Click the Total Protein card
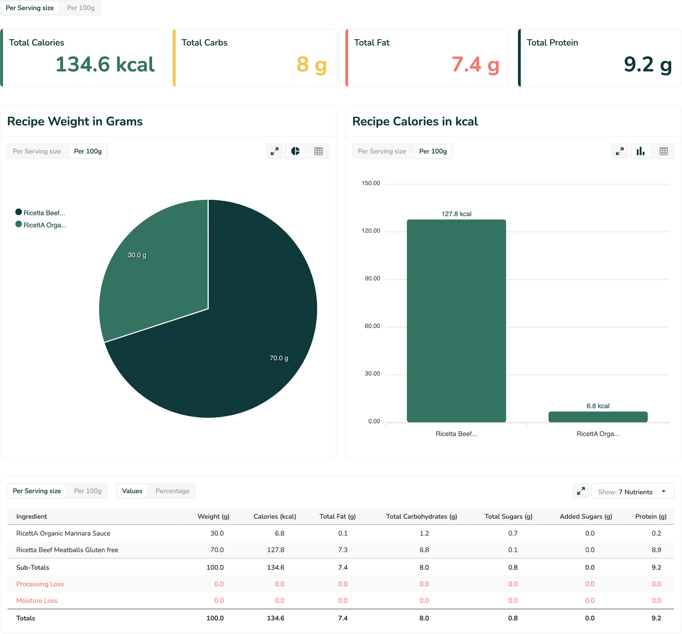Screen dimensions: 682x634 coord(599,58)
